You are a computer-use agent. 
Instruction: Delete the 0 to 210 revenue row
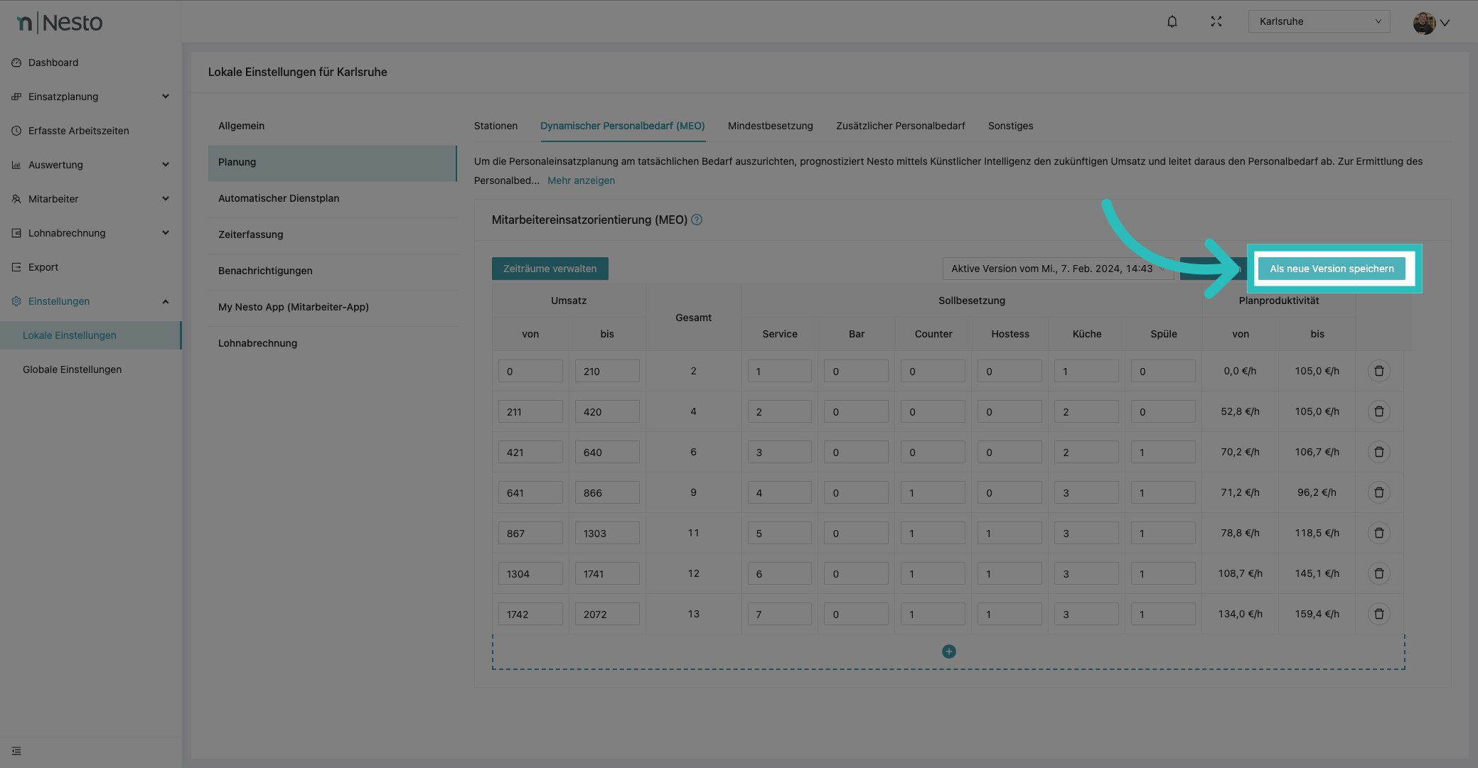point(1378,371)
